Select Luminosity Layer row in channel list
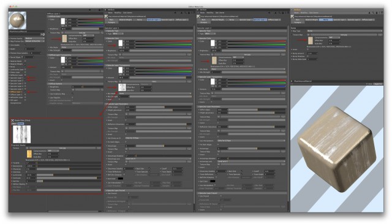 click(x=17, y=69)
